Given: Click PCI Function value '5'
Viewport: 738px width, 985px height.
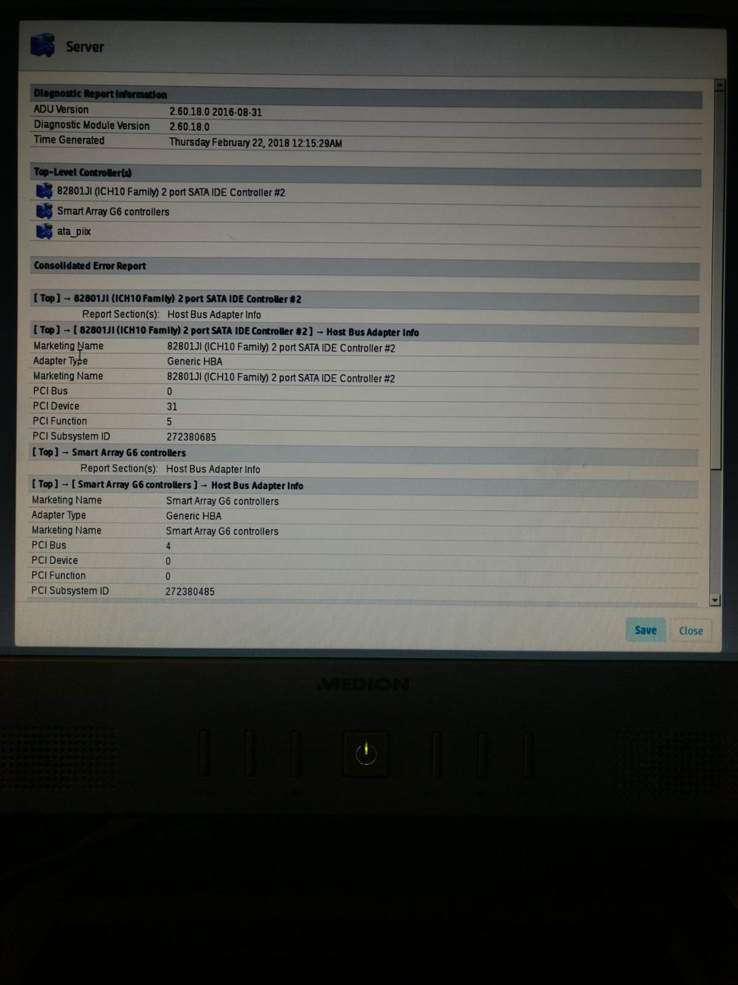Looking at the screenshot, I should (x=169, y=422).
